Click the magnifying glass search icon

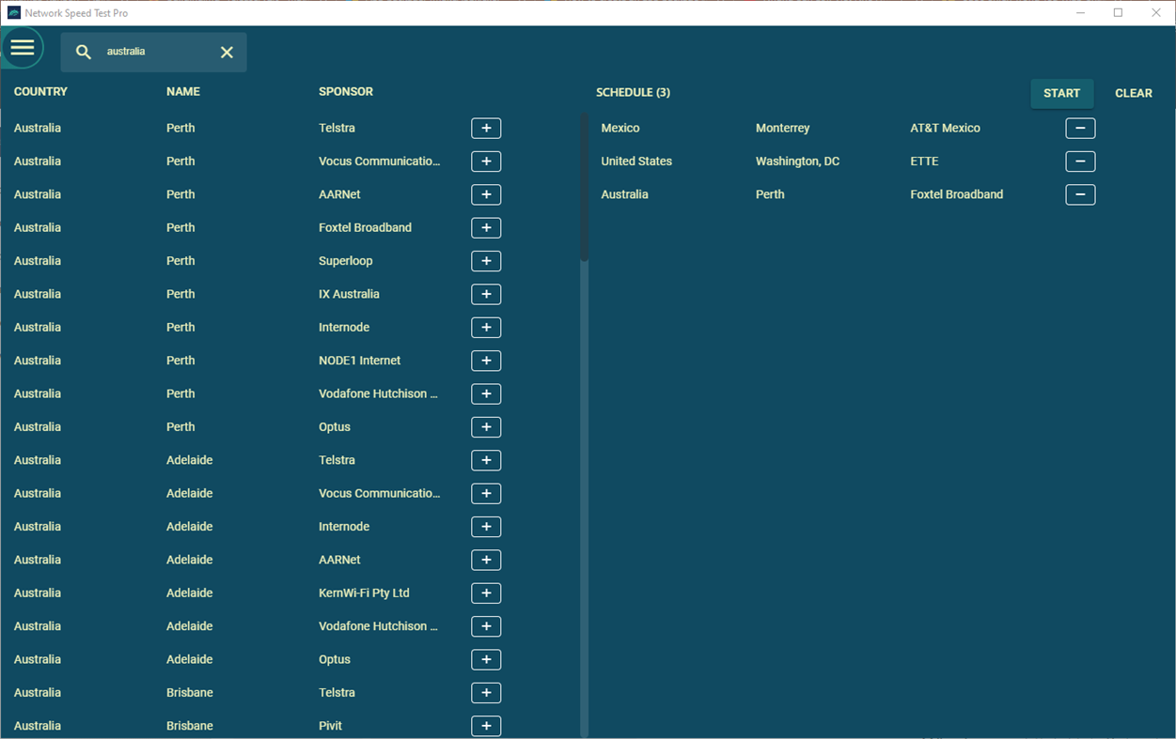coord(83,52)
